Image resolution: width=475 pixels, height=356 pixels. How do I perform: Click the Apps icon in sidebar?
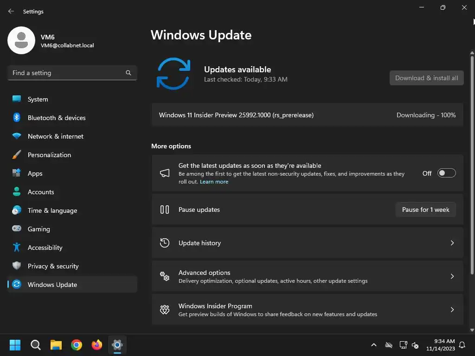17,173
